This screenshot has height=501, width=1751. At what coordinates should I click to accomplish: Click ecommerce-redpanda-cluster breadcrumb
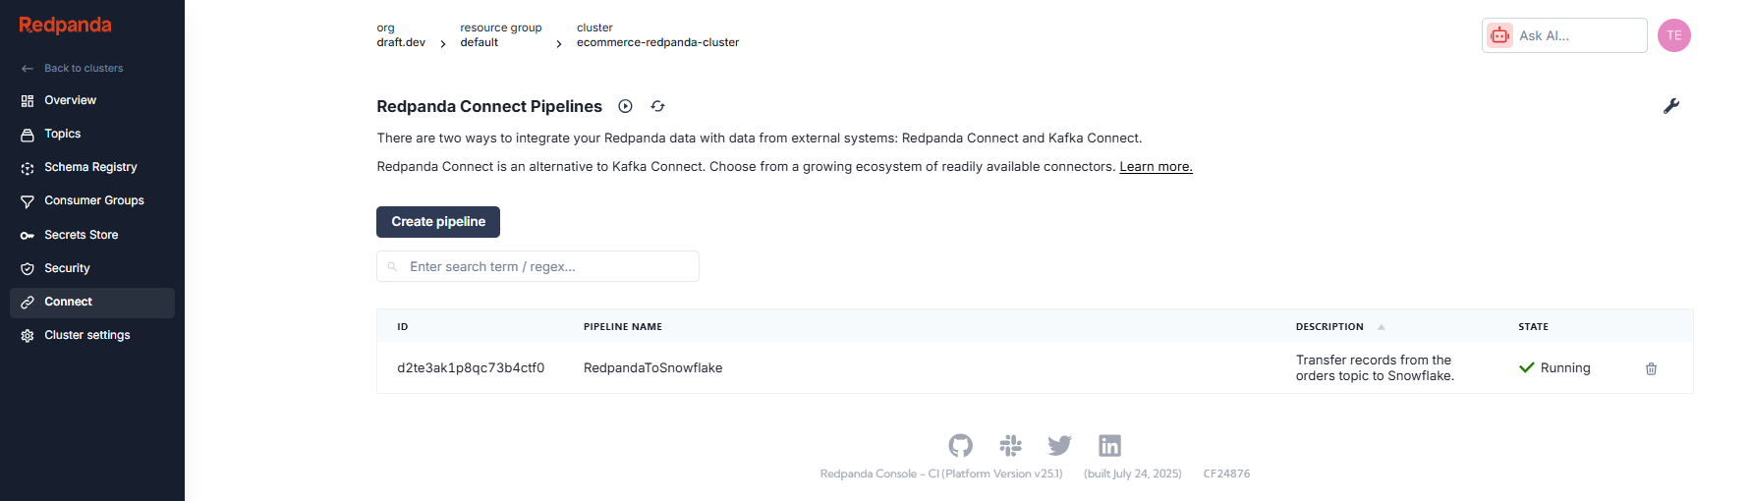point(657,42)
